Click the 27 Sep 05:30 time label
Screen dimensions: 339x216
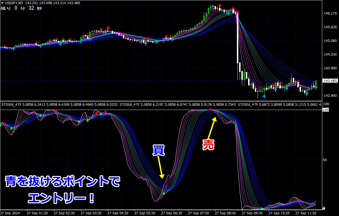click(x=144, y=213)
